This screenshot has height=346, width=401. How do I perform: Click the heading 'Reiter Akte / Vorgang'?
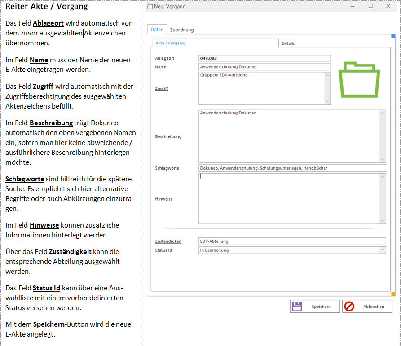pyautogui.click(x=47, y=6)
